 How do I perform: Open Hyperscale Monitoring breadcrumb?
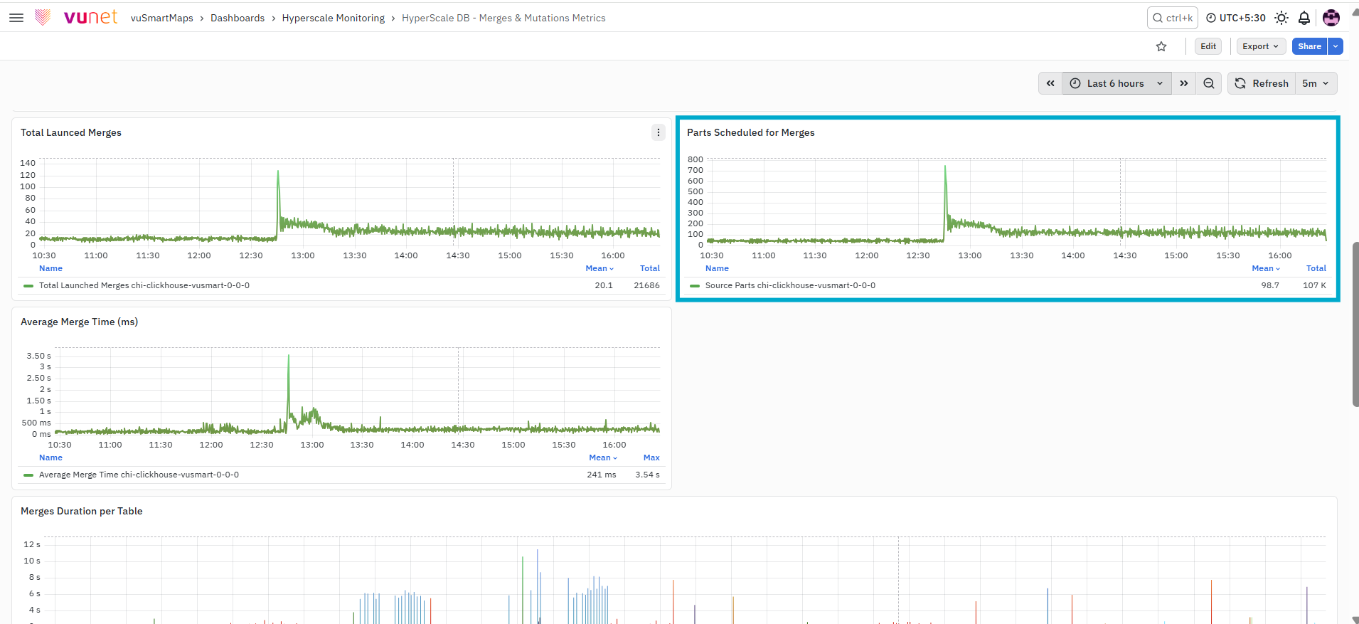334,18
